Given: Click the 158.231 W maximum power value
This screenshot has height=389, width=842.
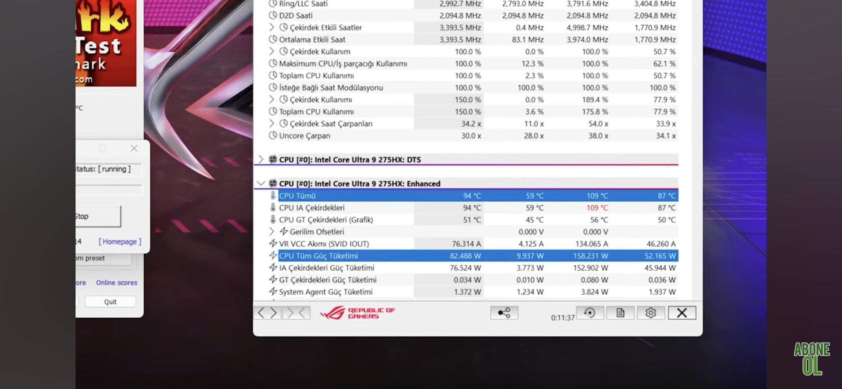Looking at the screenshot, I should [x=590, y=255].
